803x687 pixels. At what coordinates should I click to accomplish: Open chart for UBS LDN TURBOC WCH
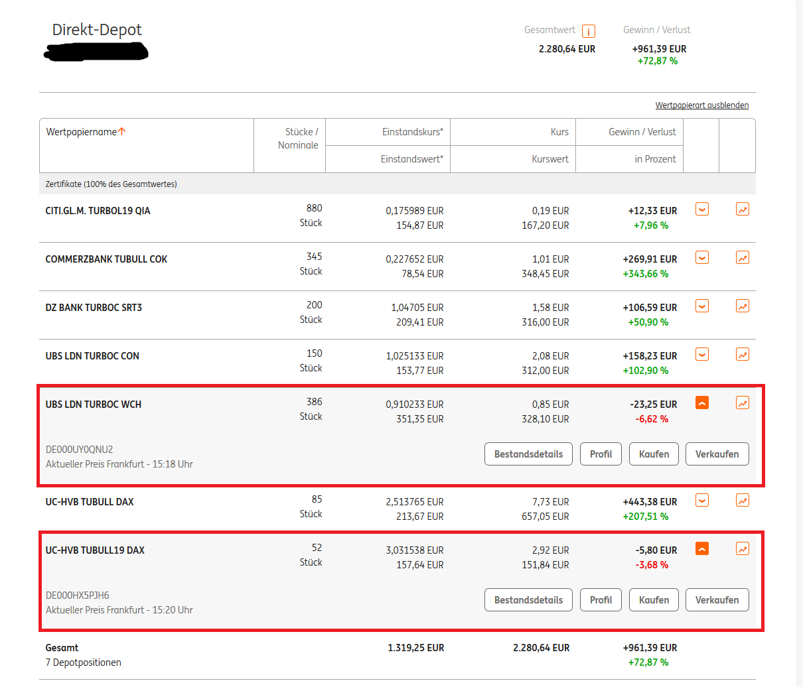point(743,403)
